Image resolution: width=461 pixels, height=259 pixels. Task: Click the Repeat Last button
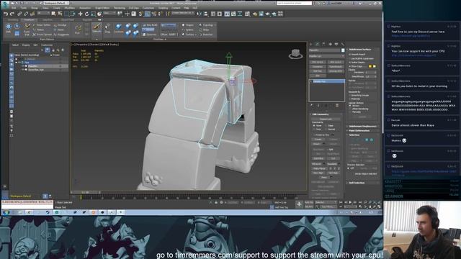pos(326,119)
